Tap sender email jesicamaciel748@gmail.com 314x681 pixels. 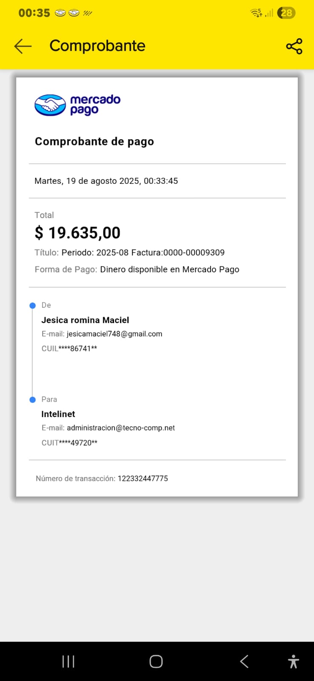click(114, 334)
